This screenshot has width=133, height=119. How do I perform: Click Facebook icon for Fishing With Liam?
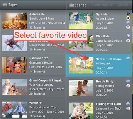[x=128, y=104]
